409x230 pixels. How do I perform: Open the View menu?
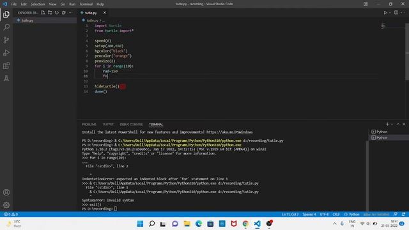[52, 4]
